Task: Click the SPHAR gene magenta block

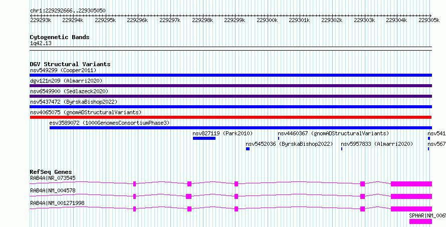Action: click(x=420, y=221)
